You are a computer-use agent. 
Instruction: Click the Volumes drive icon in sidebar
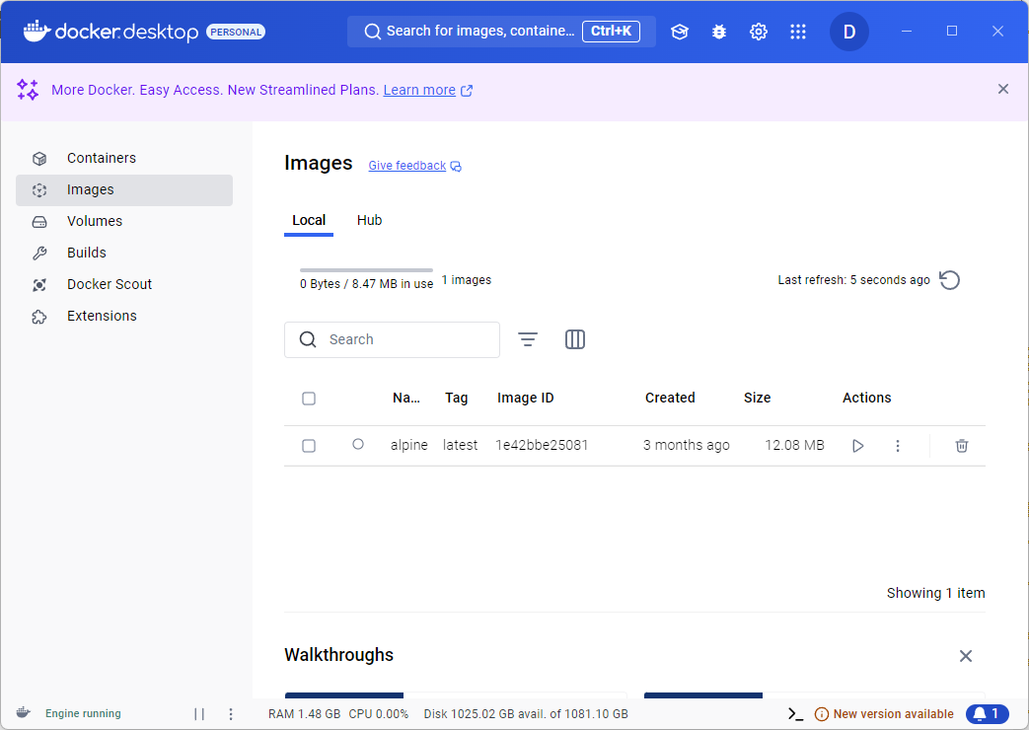pyautogui.click(x=39, y=221)
